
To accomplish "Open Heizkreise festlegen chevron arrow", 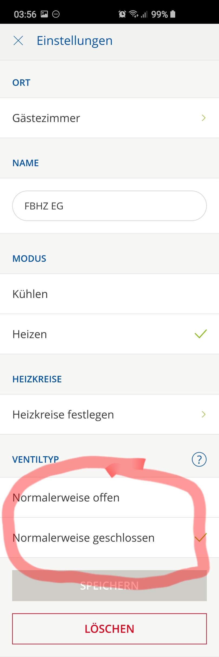I will click(x=204, y=414).
